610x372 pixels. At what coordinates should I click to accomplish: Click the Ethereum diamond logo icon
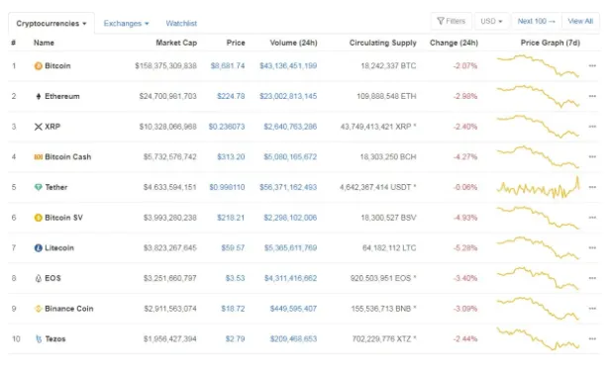pyautogui.click(x=38, y=96)
